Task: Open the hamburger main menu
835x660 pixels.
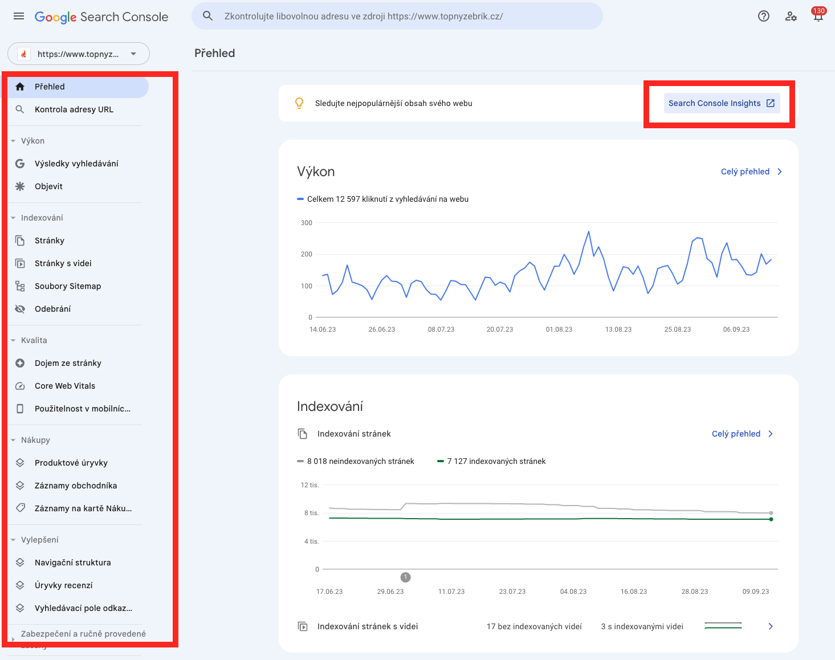Action: tap(19, 16)
